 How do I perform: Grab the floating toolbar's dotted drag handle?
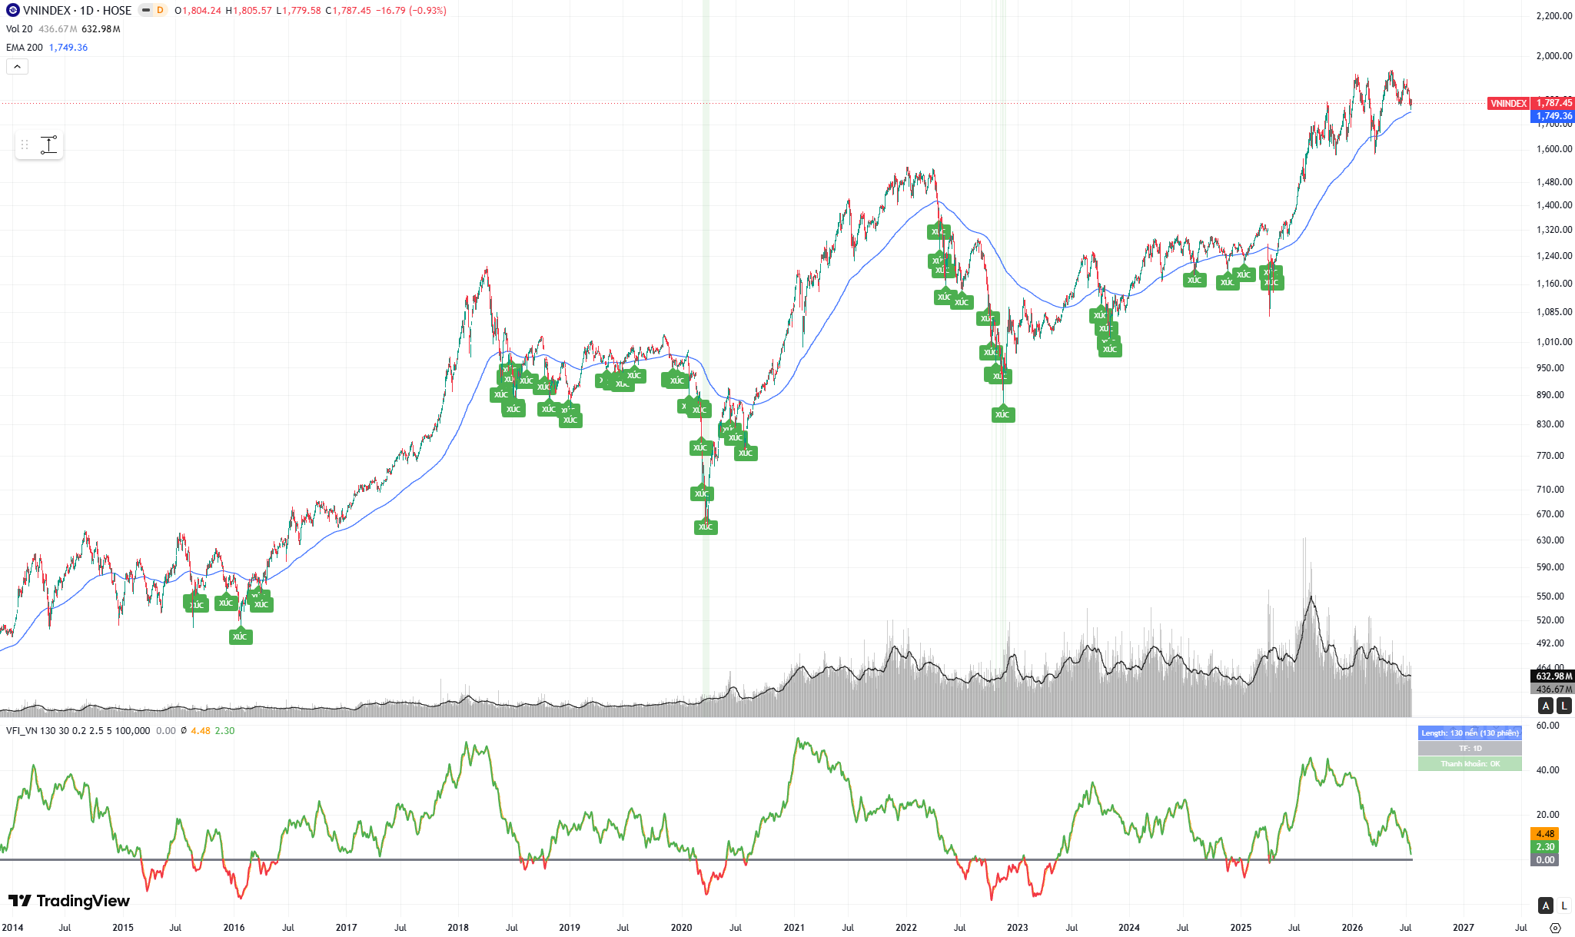tap(25, 145)
